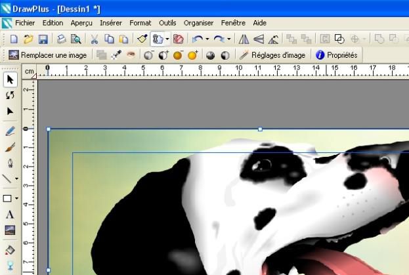Expand the Redo history dropdown arrow
Image resolution: width=409 pixels, height=275 pixels.
pos(229,39)
